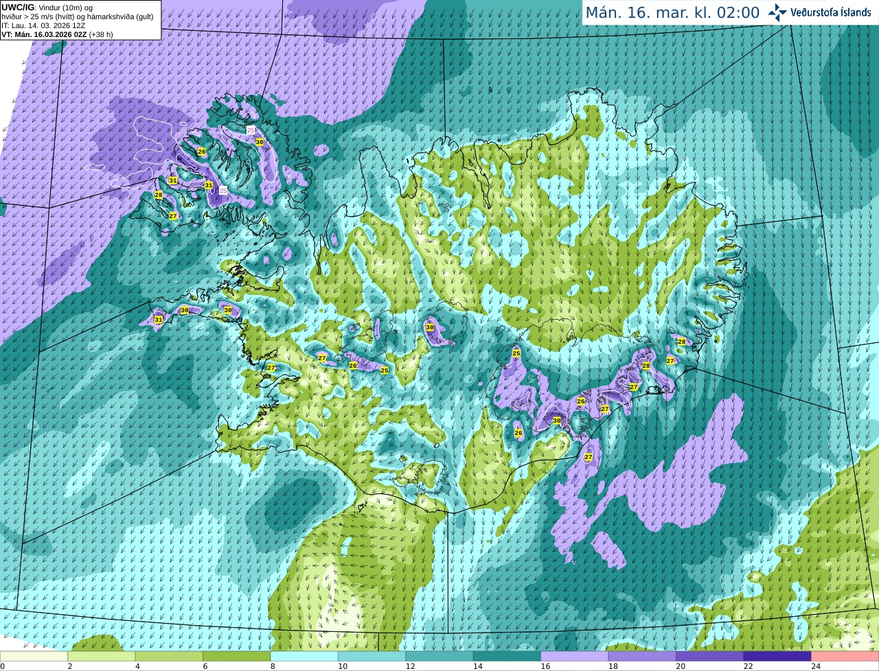
Task: Click the Mán. 16. mar. kl. 02:00 timestamp
Action: [672, 12]
